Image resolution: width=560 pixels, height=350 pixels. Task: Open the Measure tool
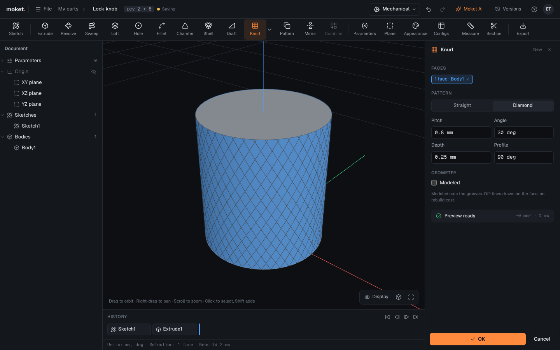point(471,29)
